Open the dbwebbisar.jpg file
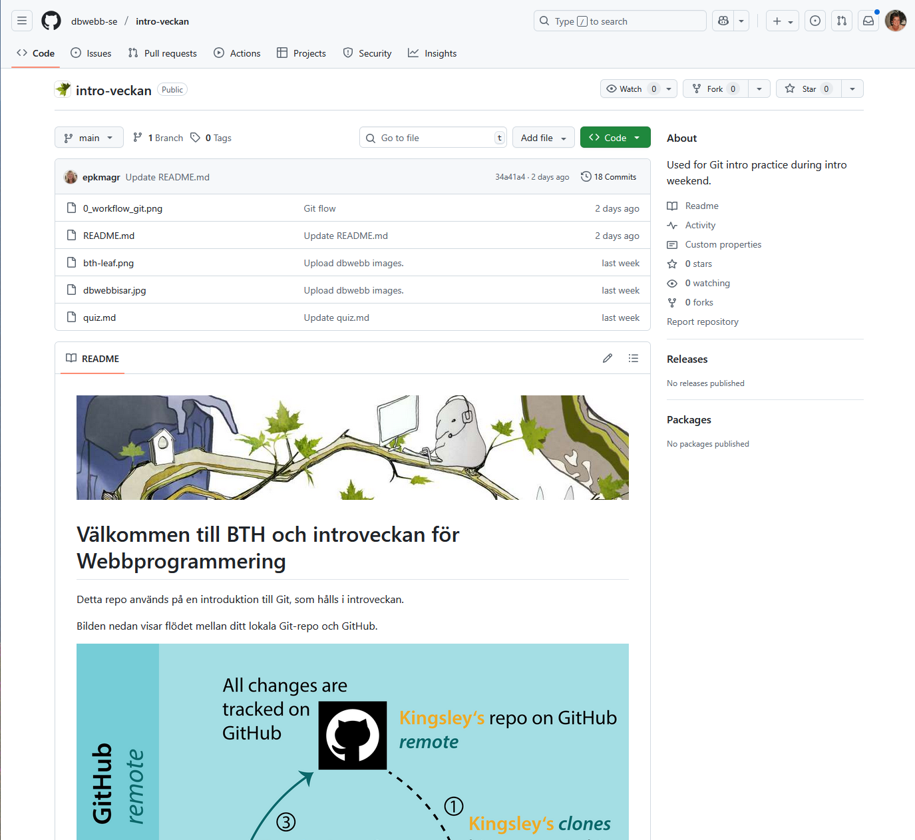915x840 pixels. 114,290
